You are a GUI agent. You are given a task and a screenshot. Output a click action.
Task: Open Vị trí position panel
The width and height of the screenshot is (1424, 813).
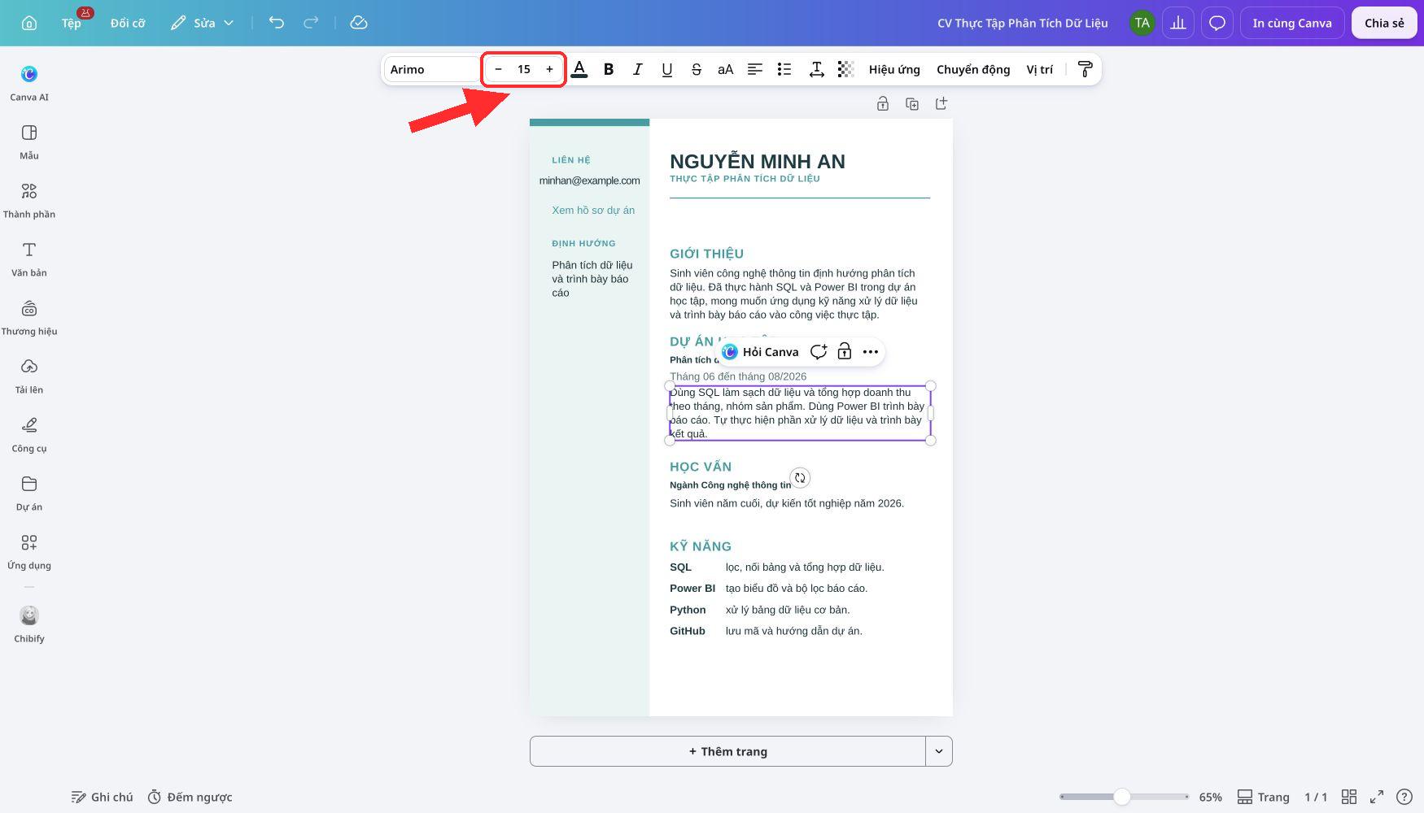click(x=1039, y=69)
